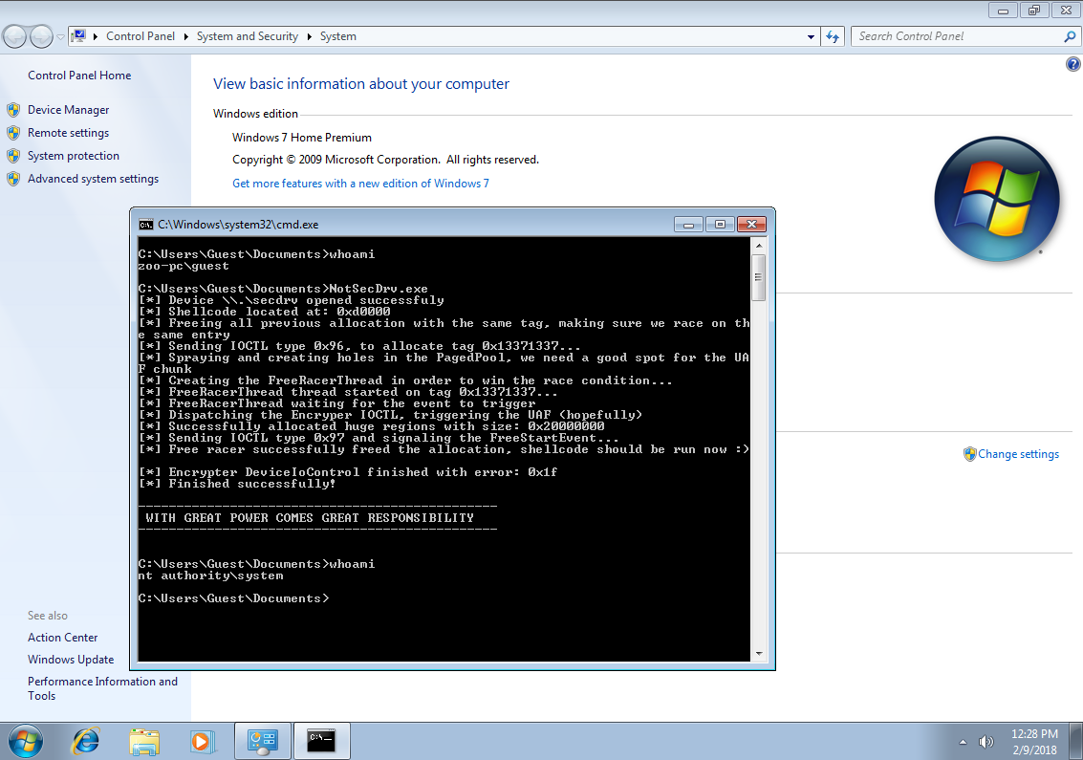
Task: Click the cmd vertical scrollbar thumb
Action: (x=758, y=278)
